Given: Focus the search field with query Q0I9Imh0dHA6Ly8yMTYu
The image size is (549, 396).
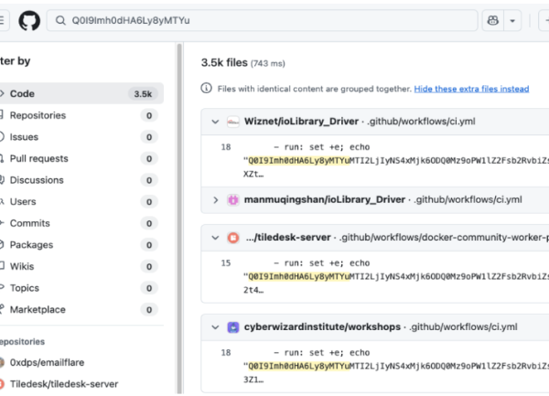Looking at the screenshot, I should 263,21.
